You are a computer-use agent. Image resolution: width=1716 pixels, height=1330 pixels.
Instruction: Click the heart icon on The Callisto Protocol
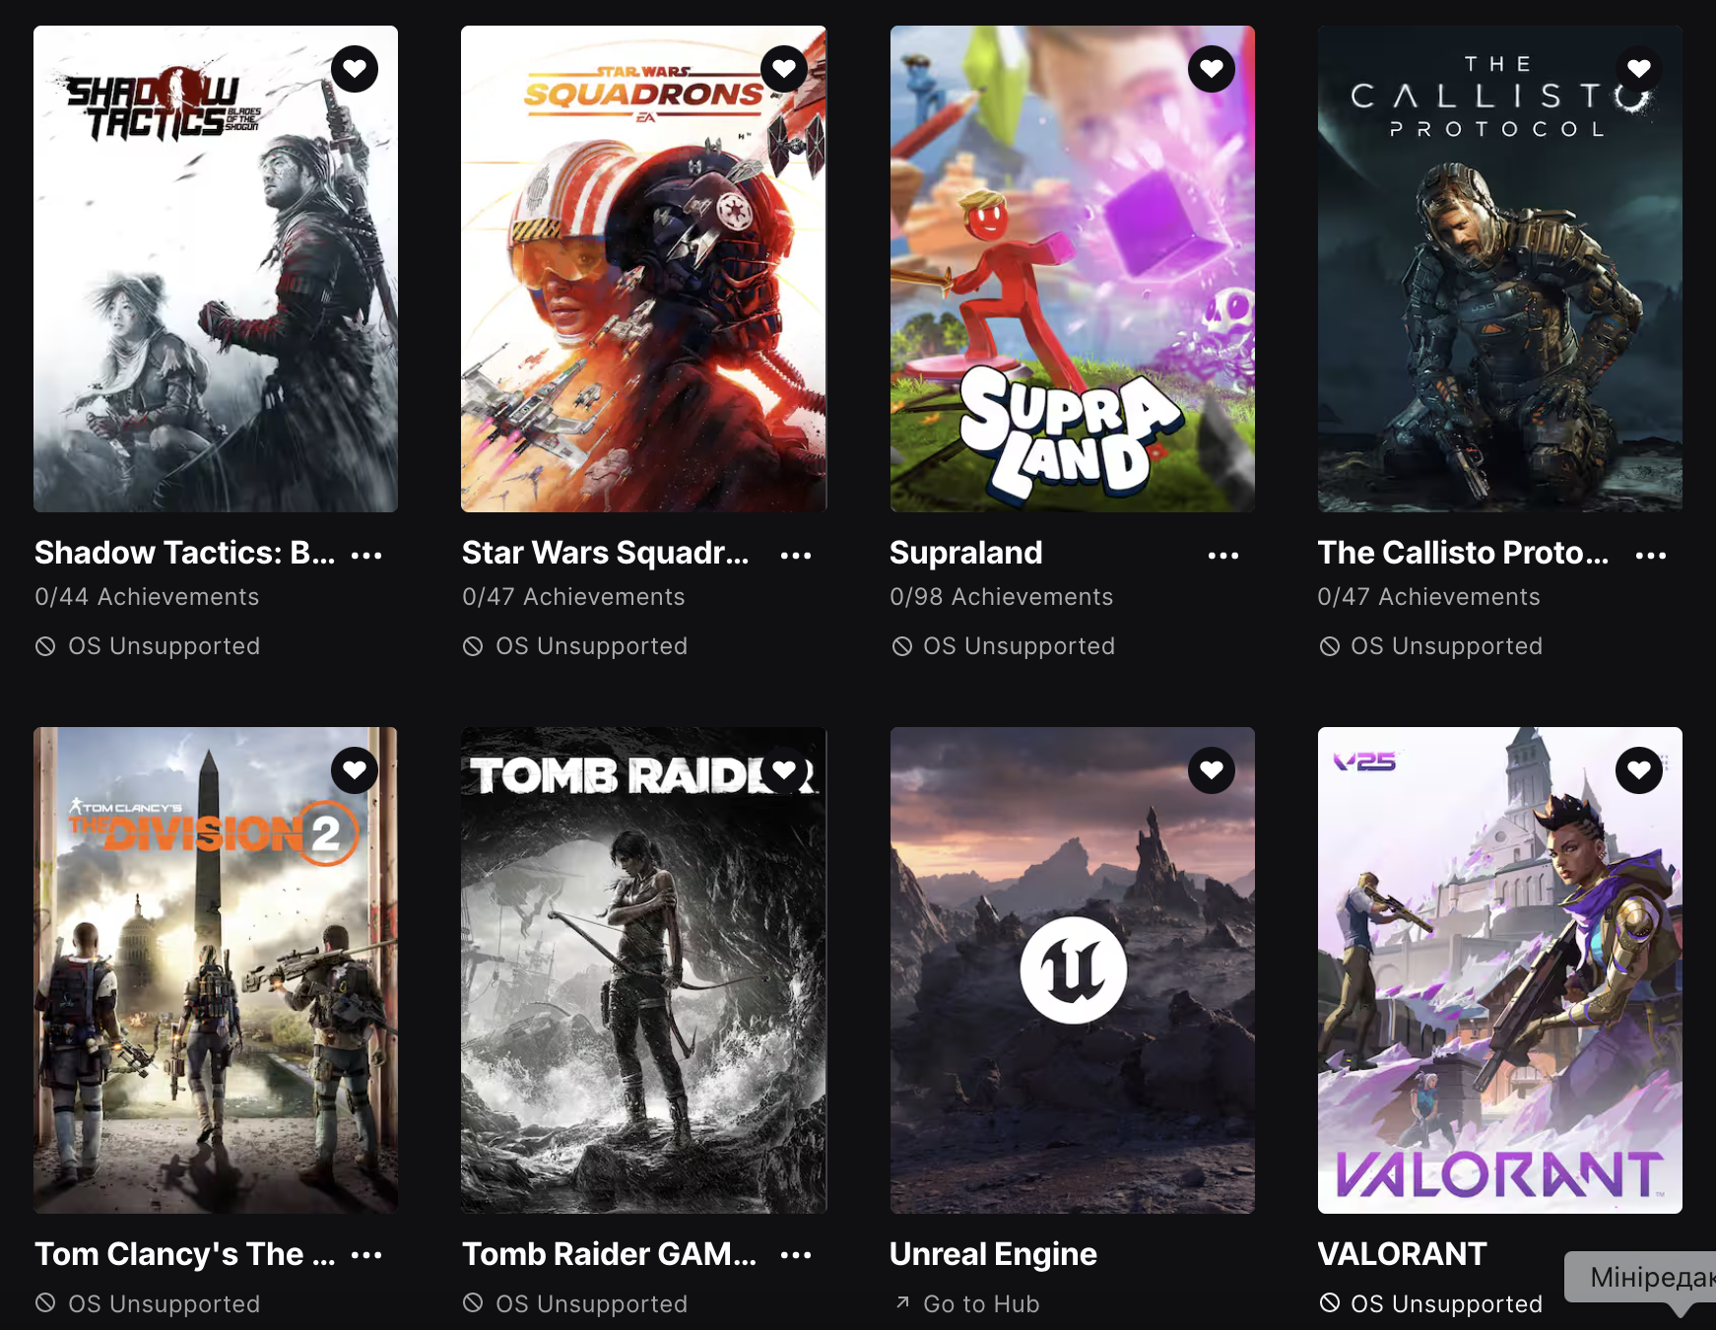point(1639,69)
